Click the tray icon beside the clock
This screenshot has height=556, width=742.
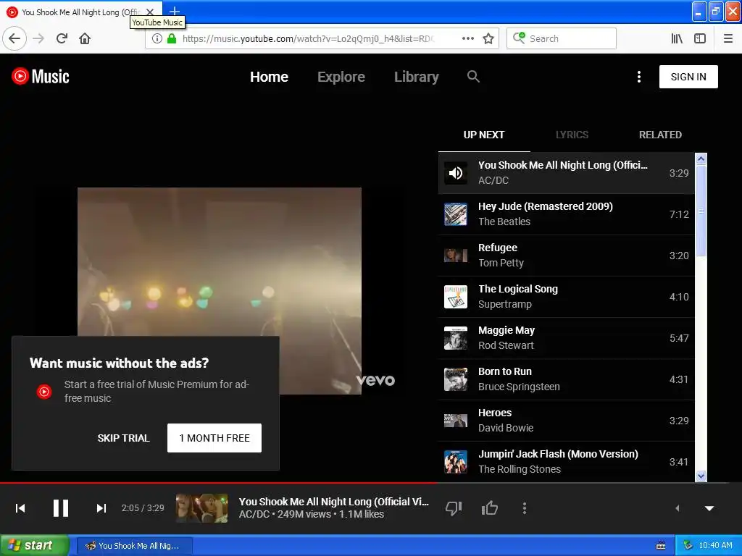(688, 546)
